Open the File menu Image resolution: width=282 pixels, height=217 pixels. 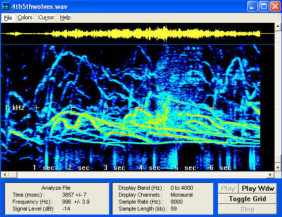(x=8, y=18)
